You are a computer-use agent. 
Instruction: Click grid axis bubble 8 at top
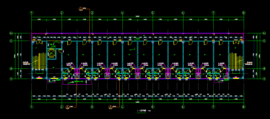[244, 13]
